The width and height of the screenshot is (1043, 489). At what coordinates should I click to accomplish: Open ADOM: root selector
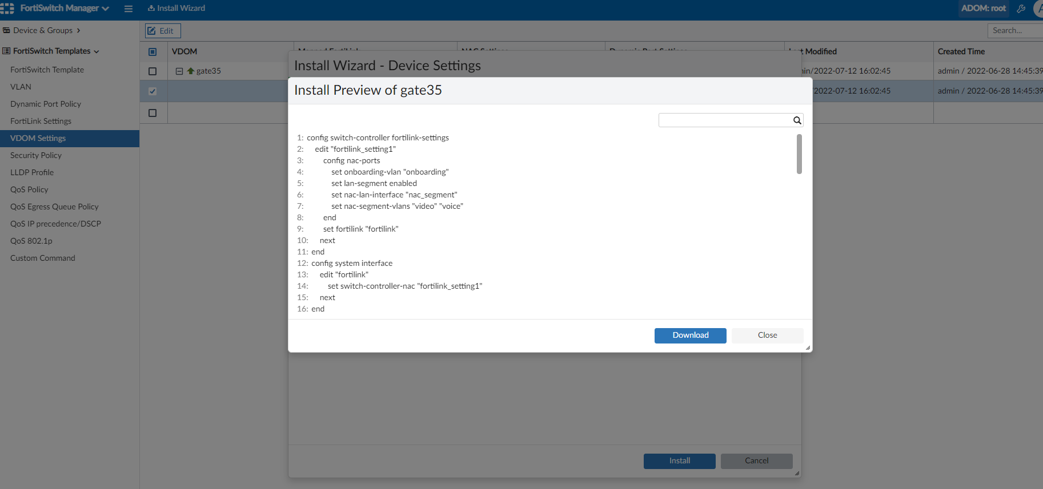click(x=984, y=9)
